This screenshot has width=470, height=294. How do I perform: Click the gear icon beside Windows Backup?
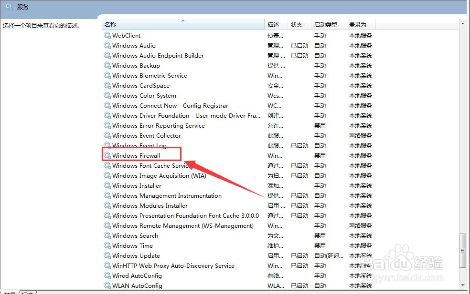pyautogui.click(x=107, y=65)
